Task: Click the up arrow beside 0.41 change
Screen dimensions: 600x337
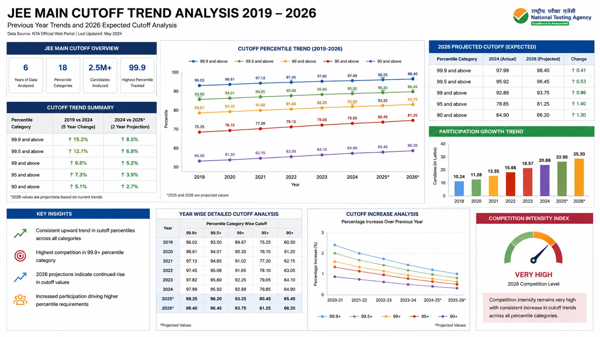Action: point(573,71)
